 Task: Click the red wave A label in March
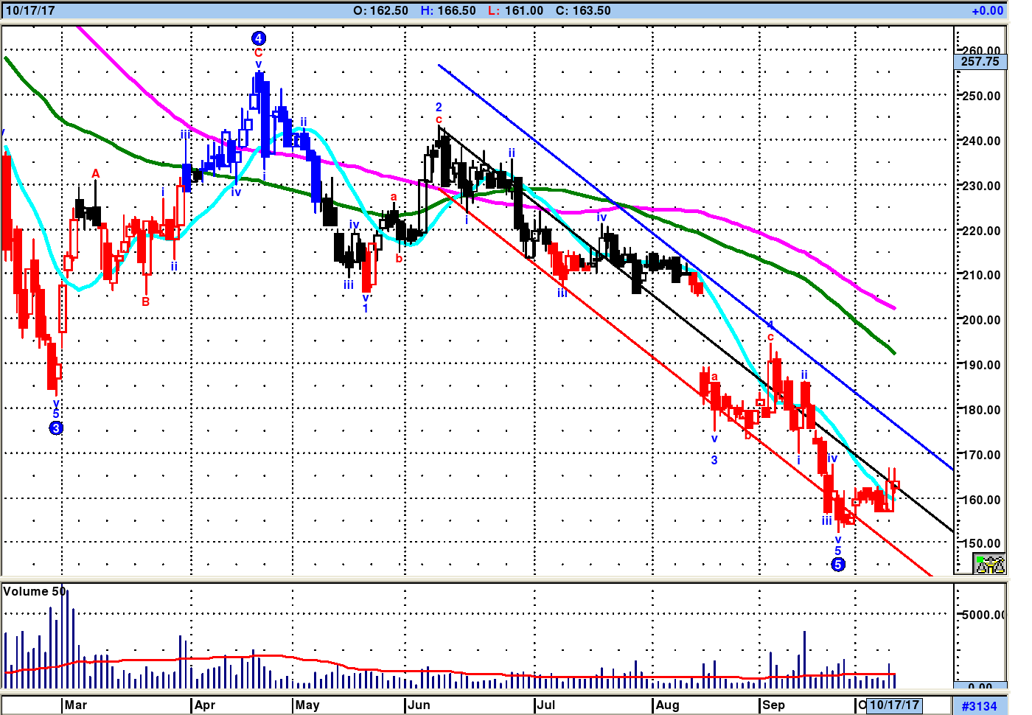(x=95, y=174)
